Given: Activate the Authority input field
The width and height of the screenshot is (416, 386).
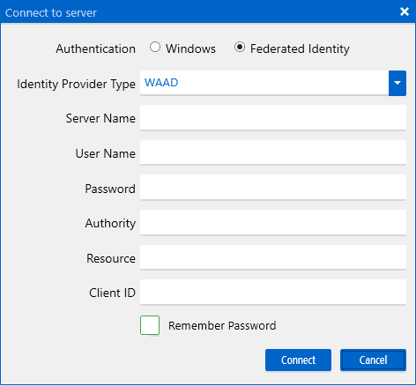Looking at the screenshot, I should (273, 222).
